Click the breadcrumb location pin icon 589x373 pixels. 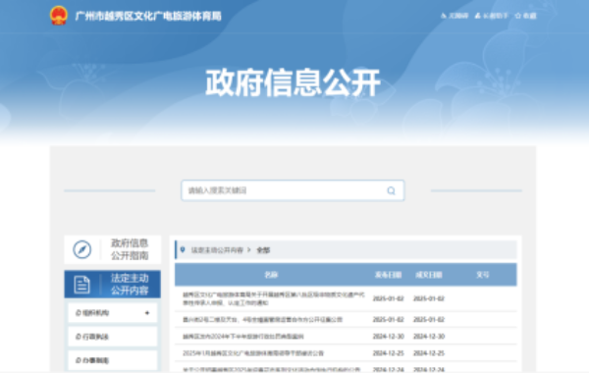183,249
